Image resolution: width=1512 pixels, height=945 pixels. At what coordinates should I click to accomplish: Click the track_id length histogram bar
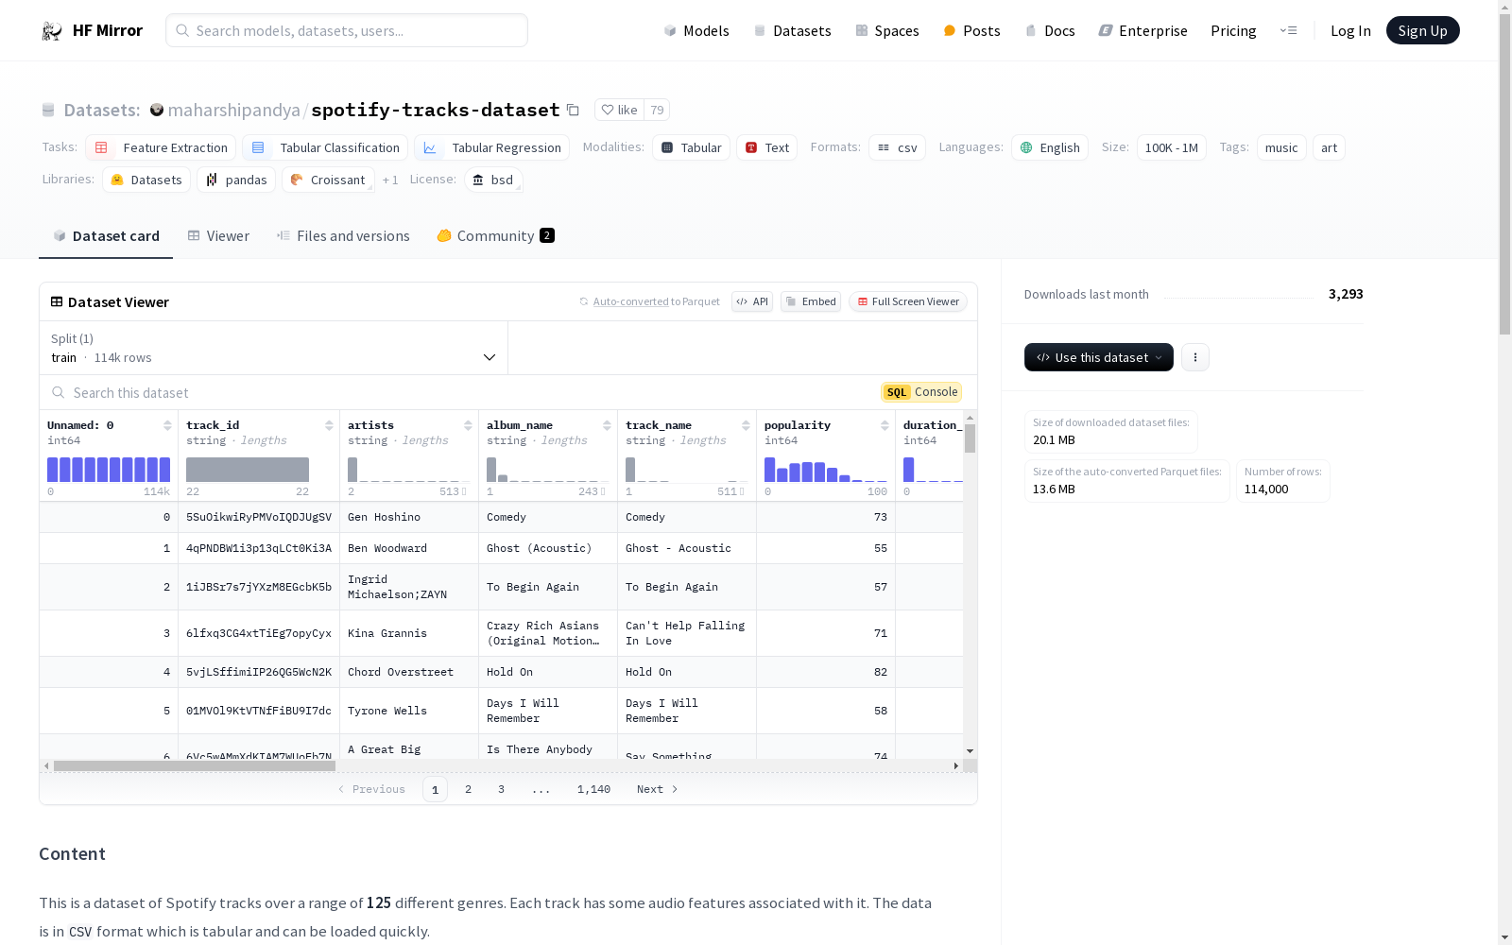pos(248,470)
